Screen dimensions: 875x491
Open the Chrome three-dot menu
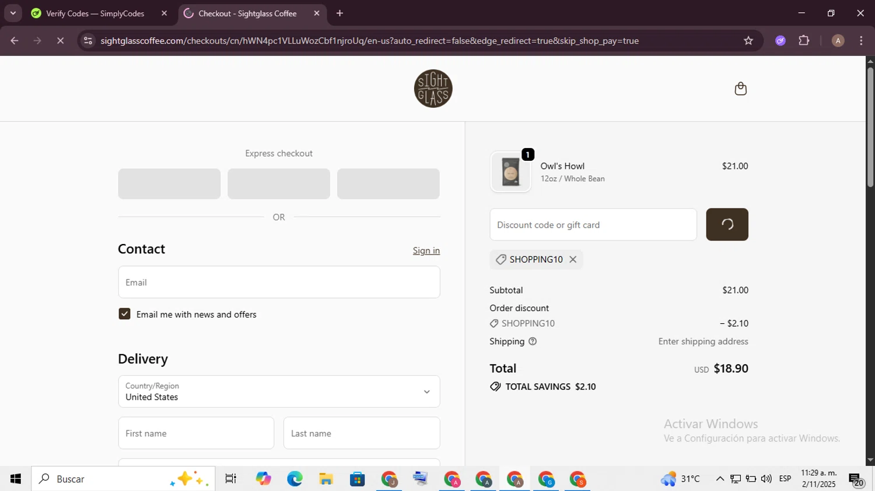tap(861, 41)
